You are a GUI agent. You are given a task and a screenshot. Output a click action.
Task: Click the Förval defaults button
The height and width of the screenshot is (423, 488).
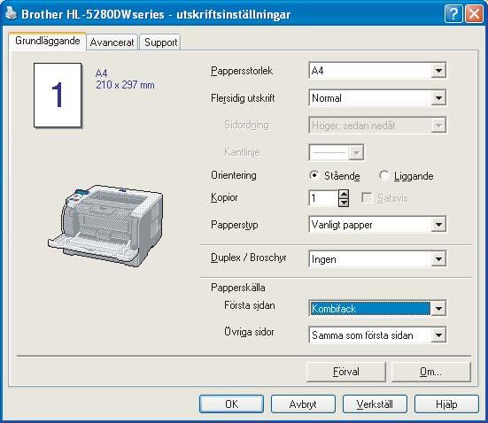346,372
